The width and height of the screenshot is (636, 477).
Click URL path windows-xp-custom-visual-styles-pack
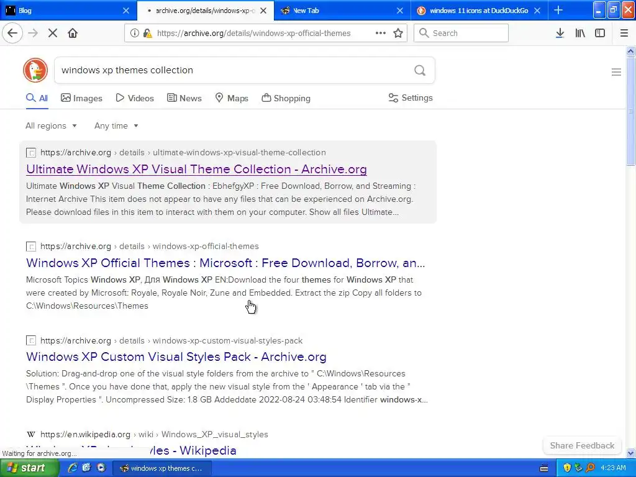(x=227, y=341)
